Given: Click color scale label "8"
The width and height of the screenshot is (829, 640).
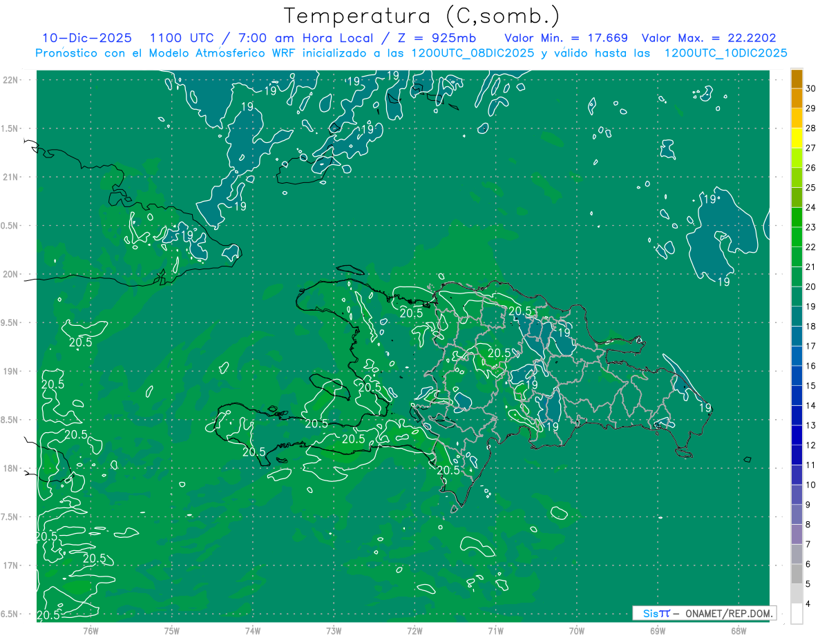Looking at the screenshot, I should [x=810, y=524].
